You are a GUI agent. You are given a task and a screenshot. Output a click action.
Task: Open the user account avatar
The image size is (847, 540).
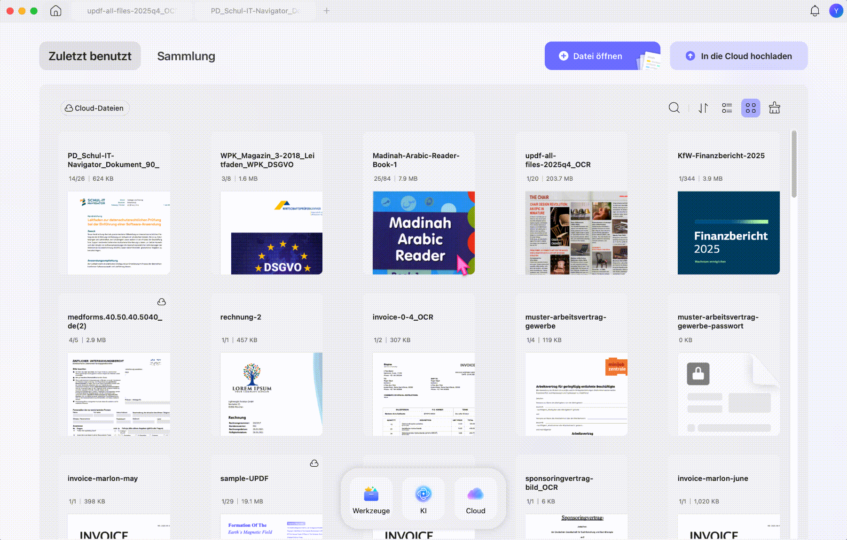pos(836,11)
